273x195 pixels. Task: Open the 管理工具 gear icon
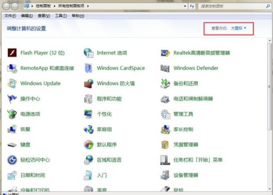click(165, 114)
